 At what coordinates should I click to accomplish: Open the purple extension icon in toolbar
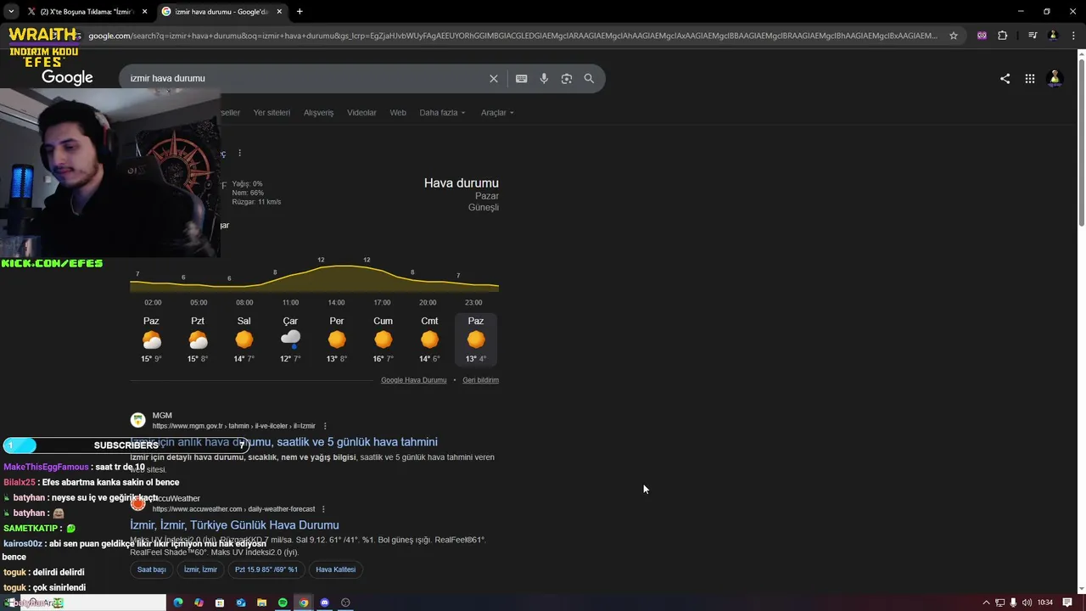982,36
